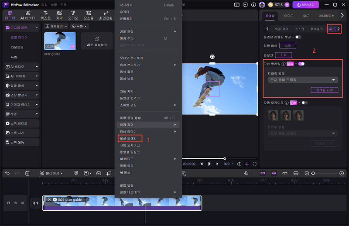
Task: Toggle the checkmark on user guide thumbnail
Action: (73, 46)
